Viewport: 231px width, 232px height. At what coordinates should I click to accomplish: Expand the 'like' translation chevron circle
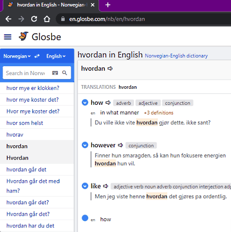pyautogui.click(x=85, y=186)
